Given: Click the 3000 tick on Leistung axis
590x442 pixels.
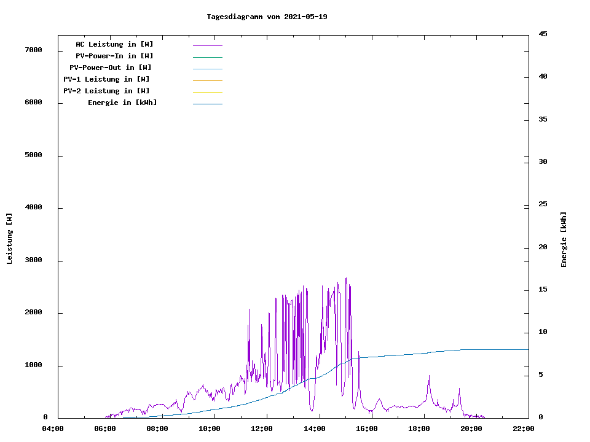Looking at the screenshot, I should coord(34,260).
